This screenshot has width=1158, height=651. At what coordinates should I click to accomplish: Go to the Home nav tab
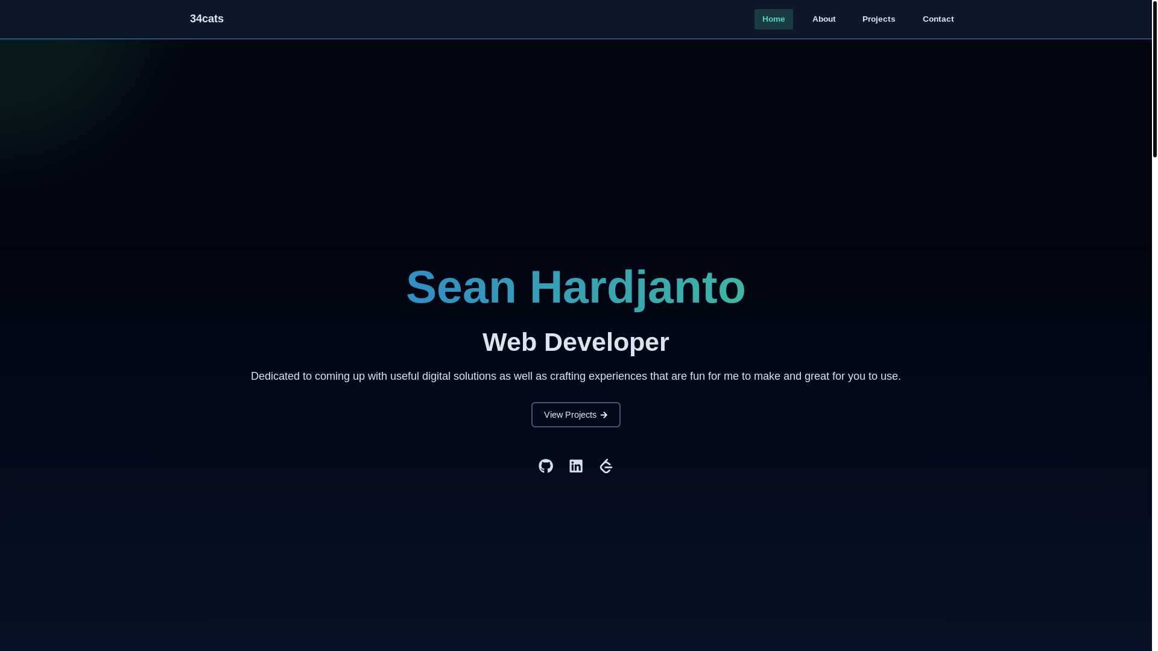pyautogui.click(x=774, y=19)
